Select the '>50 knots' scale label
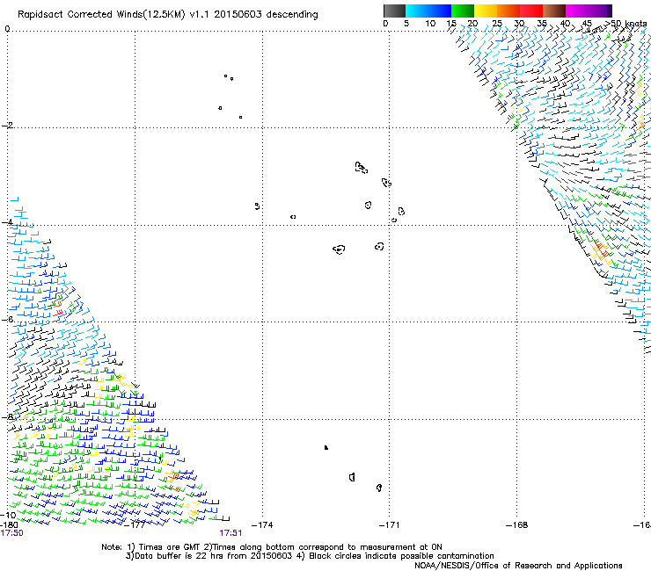Screen dimensions: 651x571 [625, 24]
